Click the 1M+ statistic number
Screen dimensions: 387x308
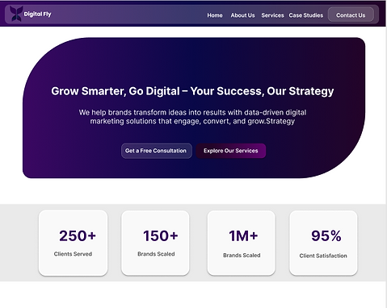[x=243, y=235]
